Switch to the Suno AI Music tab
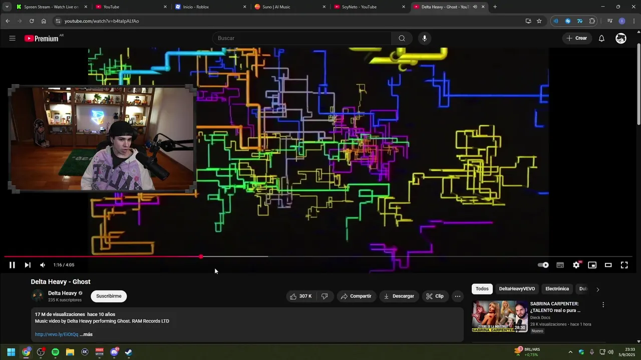Viewport: 641px width, 360px height. click(x=290, y=7)
